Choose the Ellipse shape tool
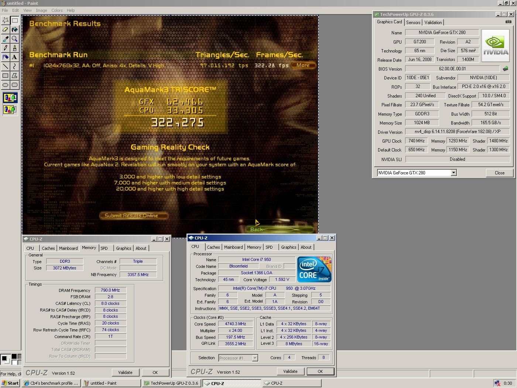Screen dimensions: 517x388 6,85
